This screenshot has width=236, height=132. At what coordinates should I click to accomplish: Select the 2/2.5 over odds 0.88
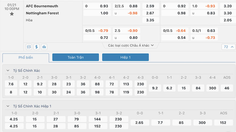126,6
